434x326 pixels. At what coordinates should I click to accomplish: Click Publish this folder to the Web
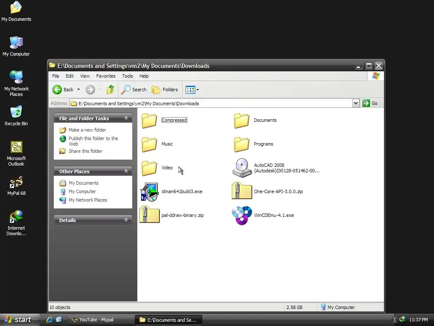tap(93, 141)
